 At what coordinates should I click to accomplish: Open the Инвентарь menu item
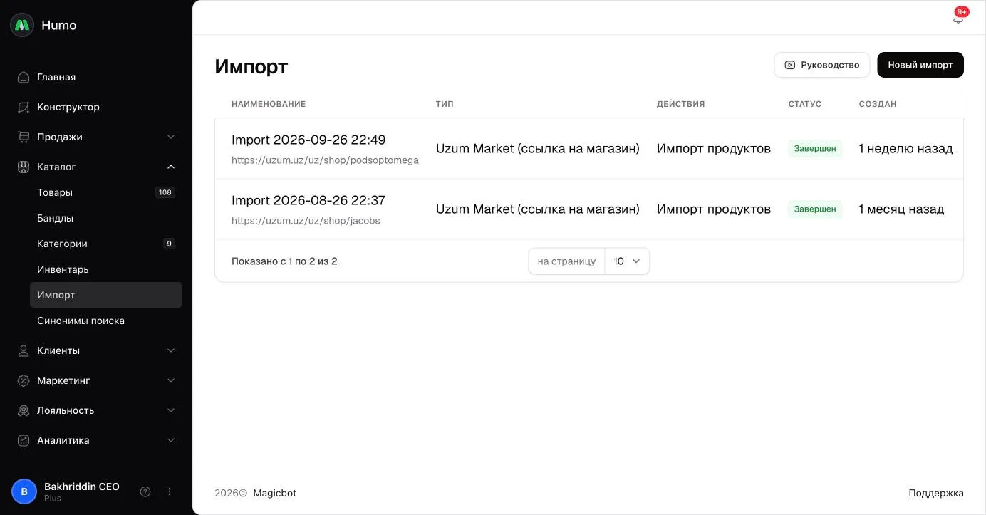click(105, 269)
